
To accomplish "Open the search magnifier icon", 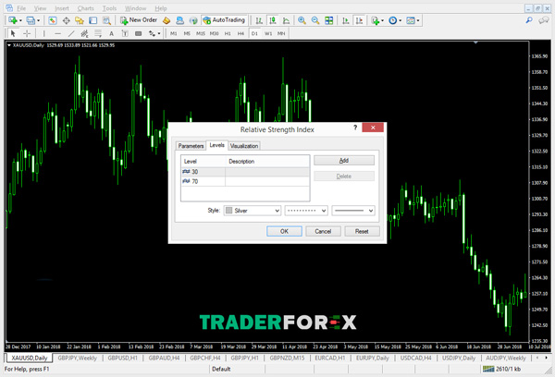I will pyautogui.click(x=529, y=20).
